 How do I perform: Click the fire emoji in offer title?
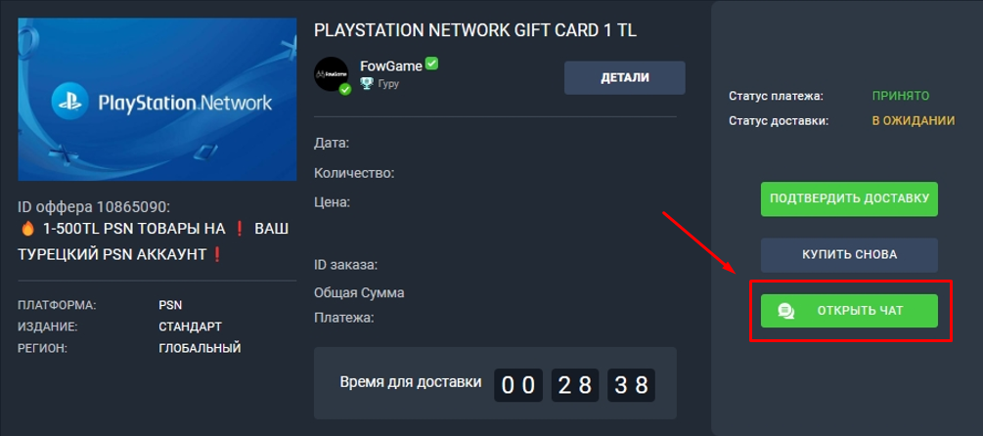tap(27, 230)
